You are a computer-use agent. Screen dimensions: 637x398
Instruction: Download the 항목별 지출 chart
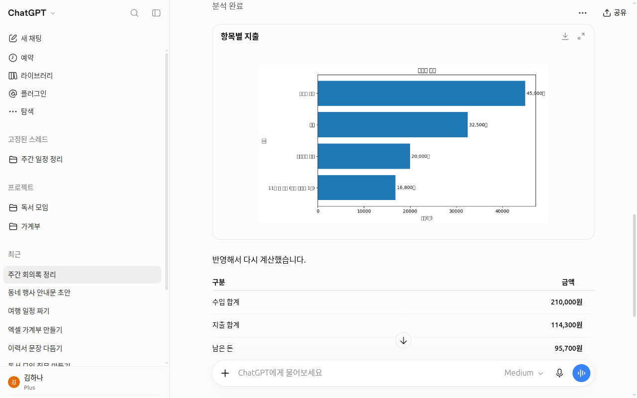click(x=565, y=36)
